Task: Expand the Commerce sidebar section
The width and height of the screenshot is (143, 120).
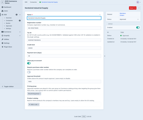Action: pyautogui.click(x=20, y=32)
